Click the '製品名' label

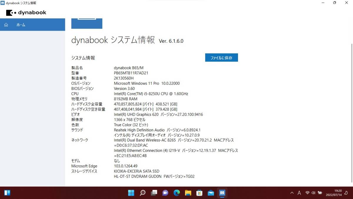[77, 68]
